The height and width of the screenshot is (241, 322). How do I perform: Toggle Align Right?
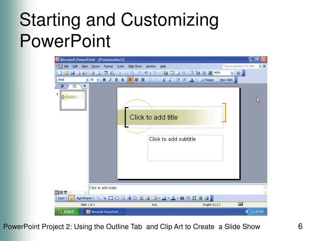point(143,80)
